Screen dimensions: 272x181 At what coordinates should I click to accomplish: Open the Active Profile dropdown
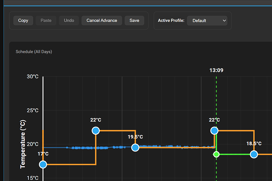tap(207, 20)
